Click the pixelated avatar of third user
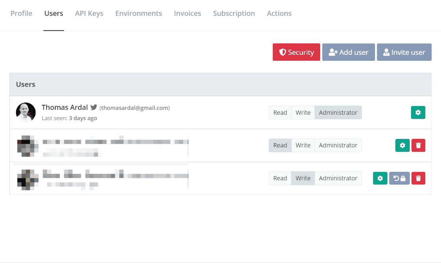This screenshot has height=263, width=441. [x=28, y=180]
